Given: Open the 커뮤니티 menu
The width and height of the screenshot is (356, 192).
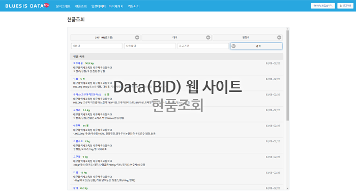Looking at the screenshot, I should (133, 6).
